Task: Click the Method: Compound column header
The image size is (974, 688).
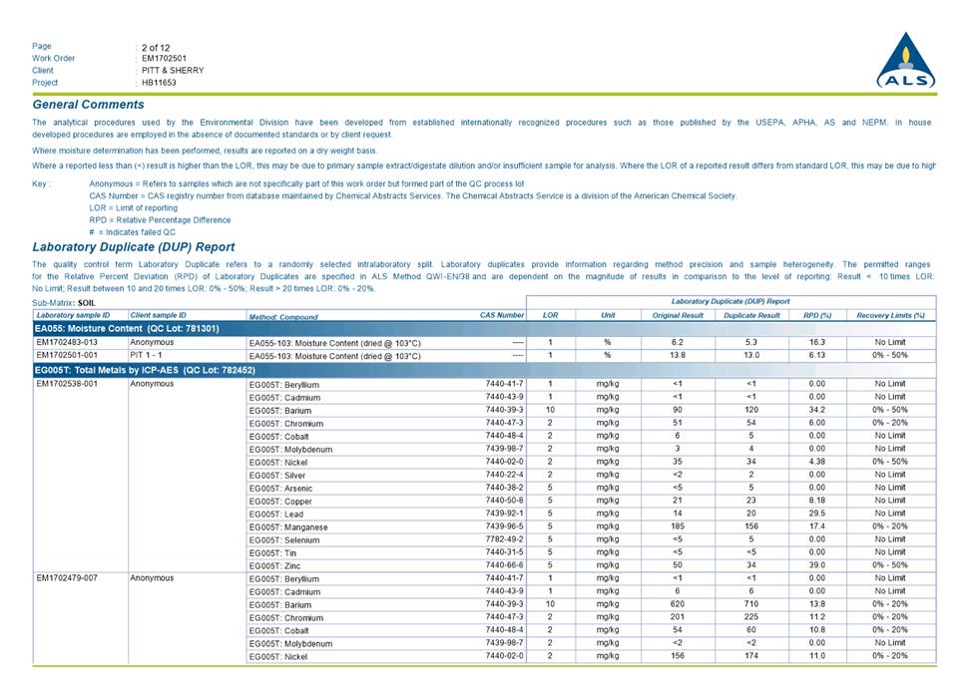Action: pyautogui.click(x=283, y=317)
